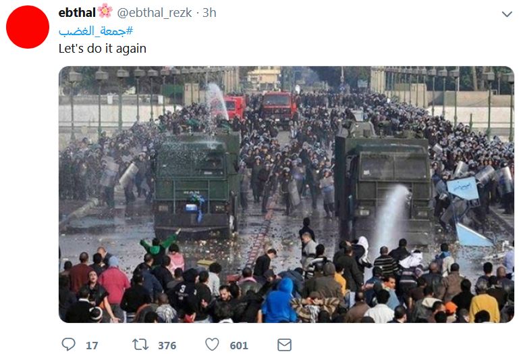521x354 pixels.
Task: Retweet the post using the retweet arrows icon
Action: [140, 345]
